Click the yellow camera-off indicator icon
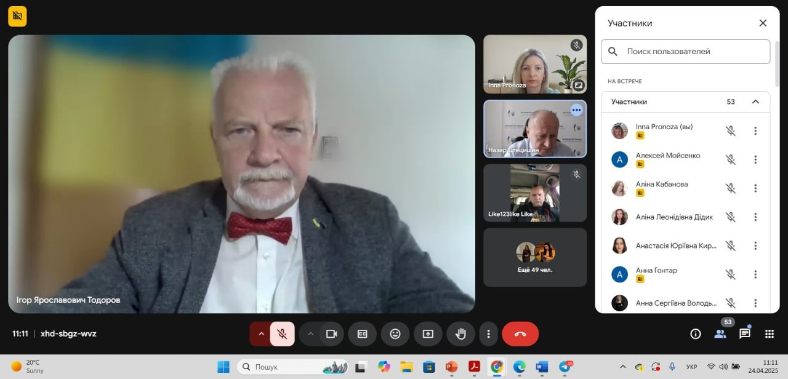The height and width of the screenshot is (379, 788). pyautogui.click(x=17, y=16)
